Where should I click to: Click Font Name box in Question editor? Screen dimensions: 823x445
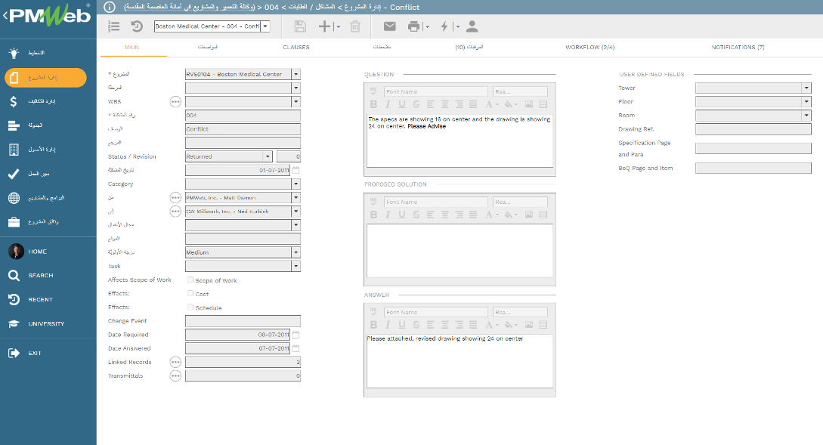pyautogui.click(x=435, y=92)
